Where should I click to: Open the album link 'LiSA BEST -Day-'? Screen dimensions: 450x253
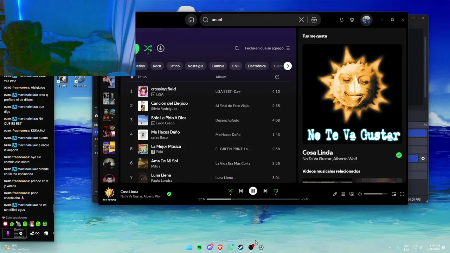[229, 91]
